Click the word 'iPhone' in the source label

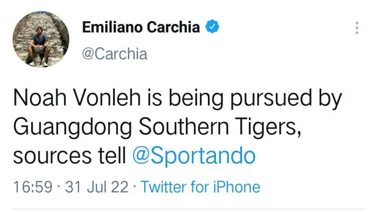[238, 187]
